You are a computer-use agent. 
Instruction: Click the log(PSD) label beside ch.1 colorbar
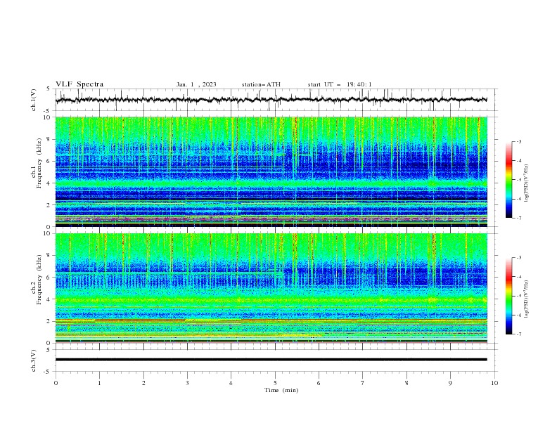(x=527, y=183)
